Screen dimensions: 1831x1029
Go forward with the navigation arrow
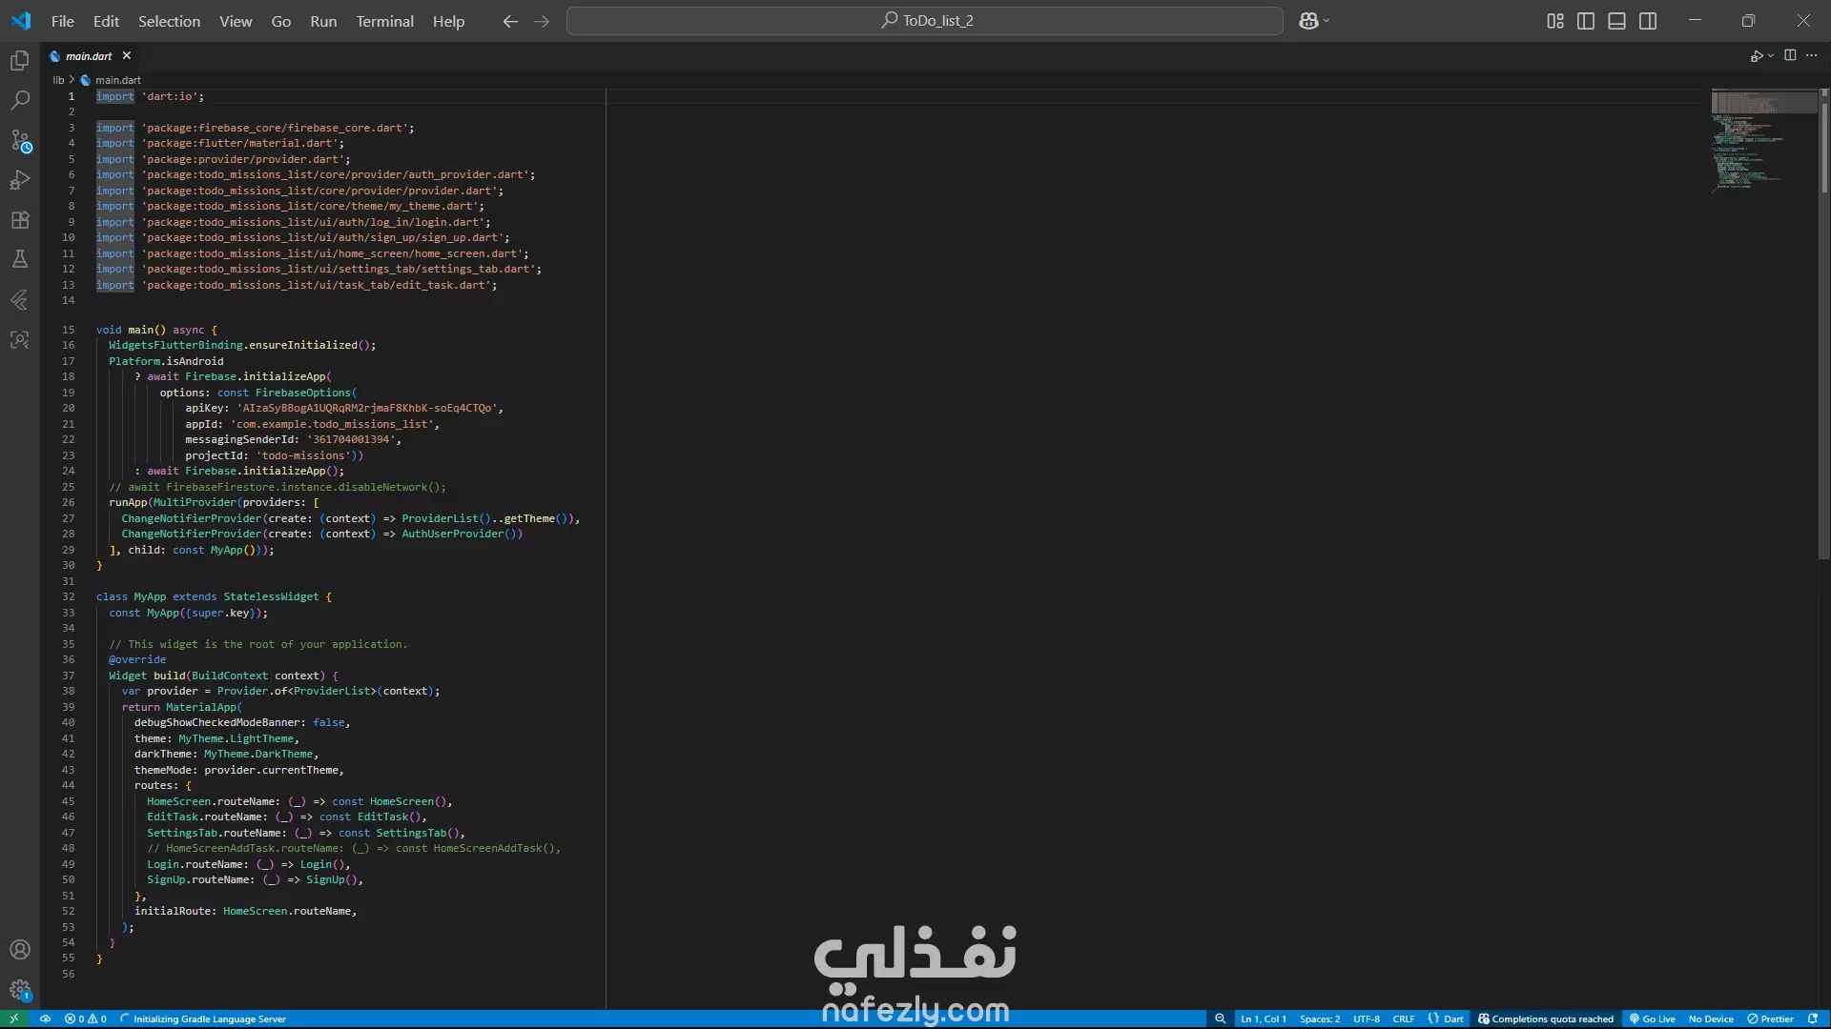pyautogui.click(x=542, y=21)
